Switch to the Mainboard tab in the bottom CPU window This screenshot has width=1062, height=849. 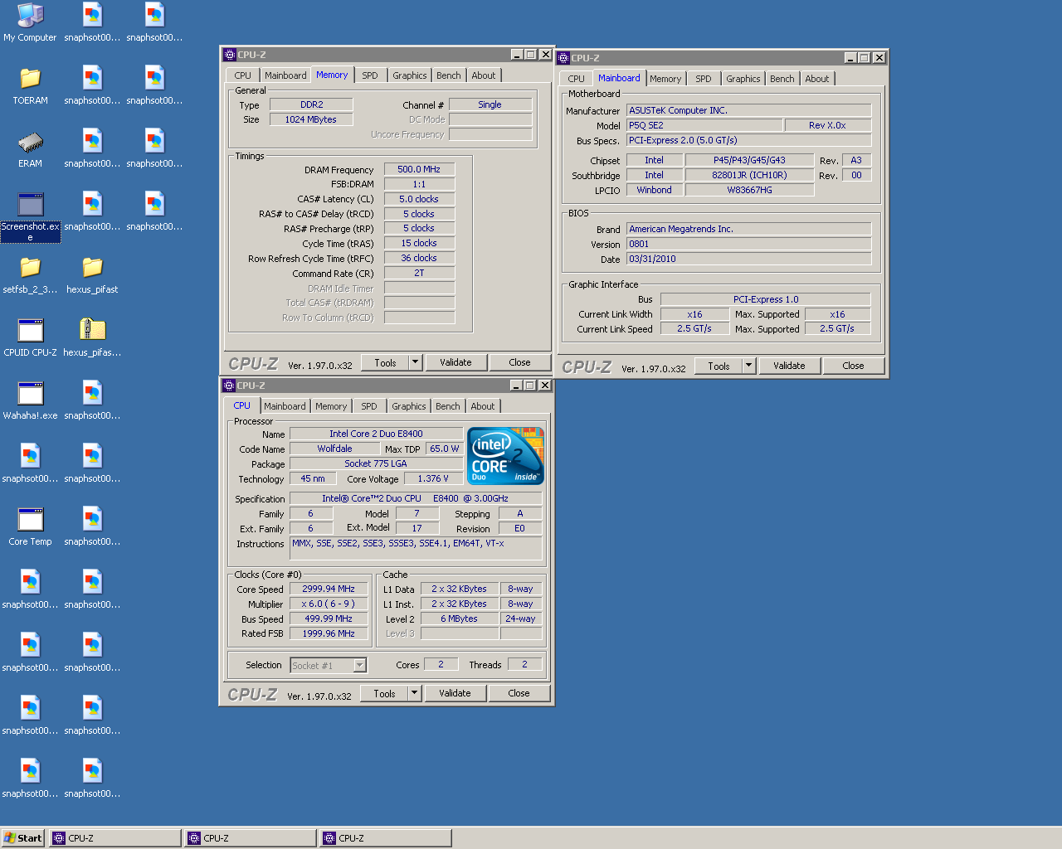(x=285, y=406)
